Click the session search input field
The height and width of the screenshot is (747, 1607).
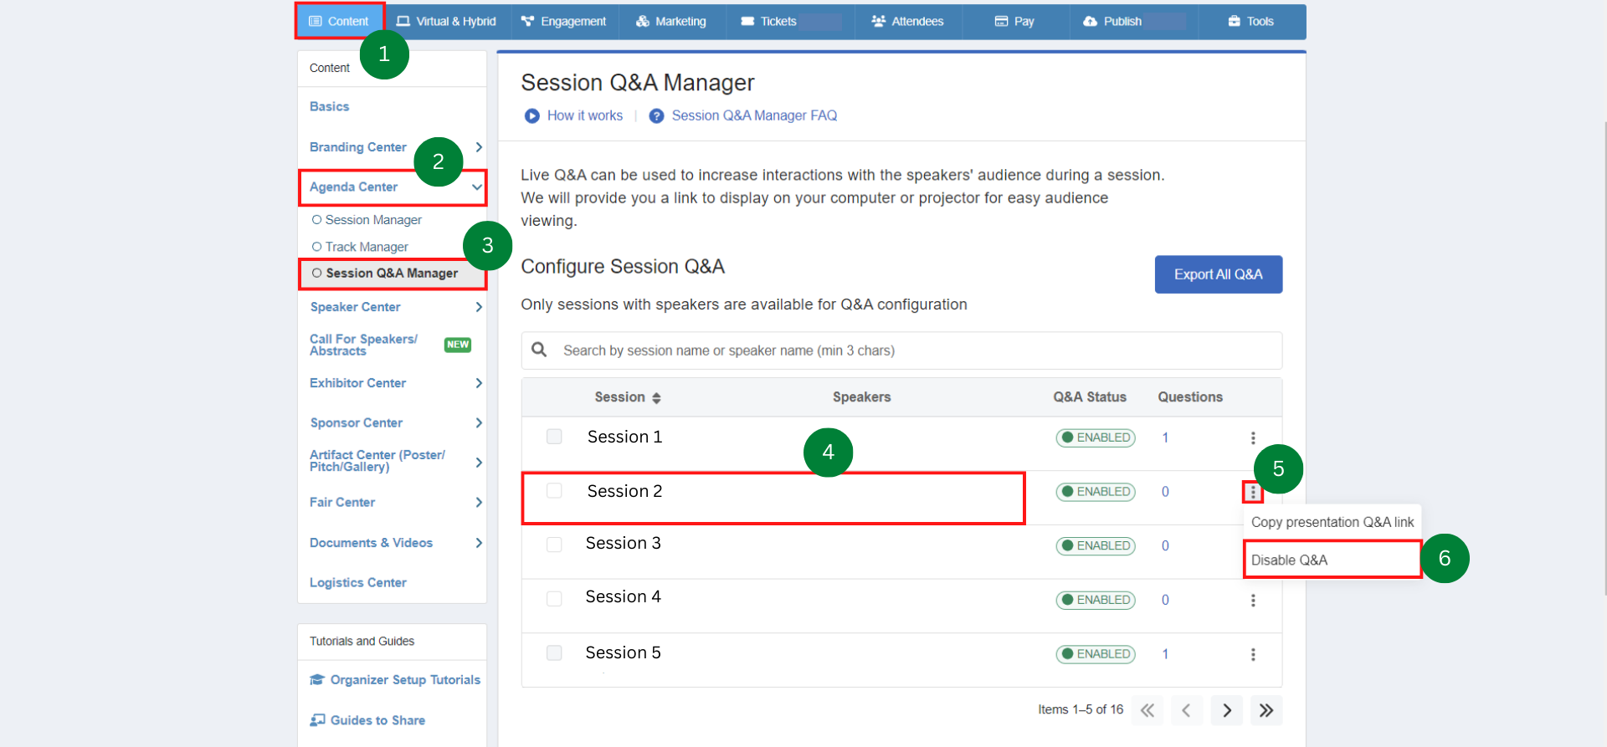coord(912,350)
